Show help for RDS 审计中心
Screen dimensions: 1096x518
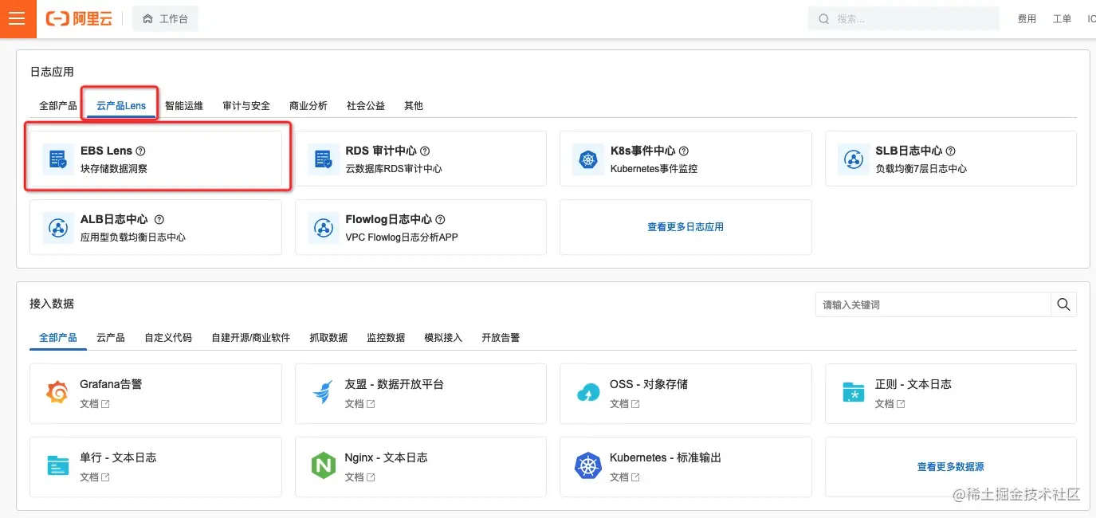[425, 151]
